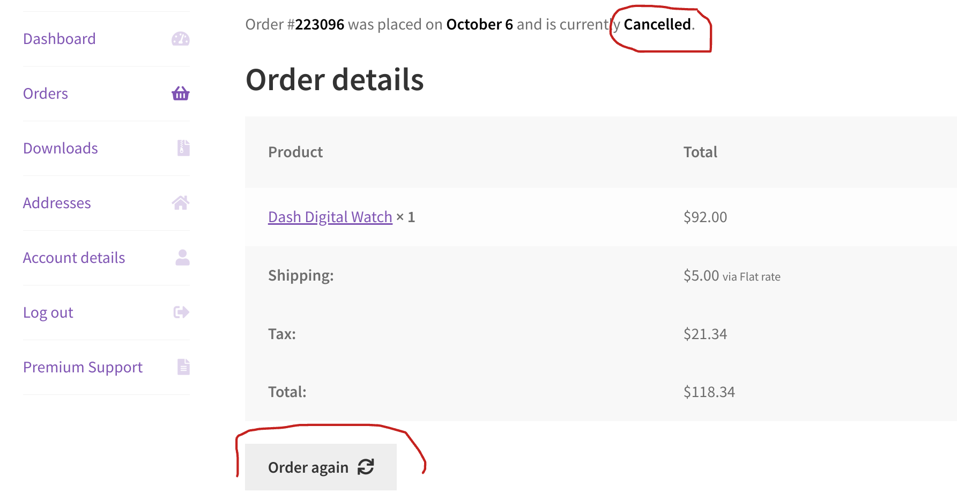Click the order number 223096 text

click(320, 24)
